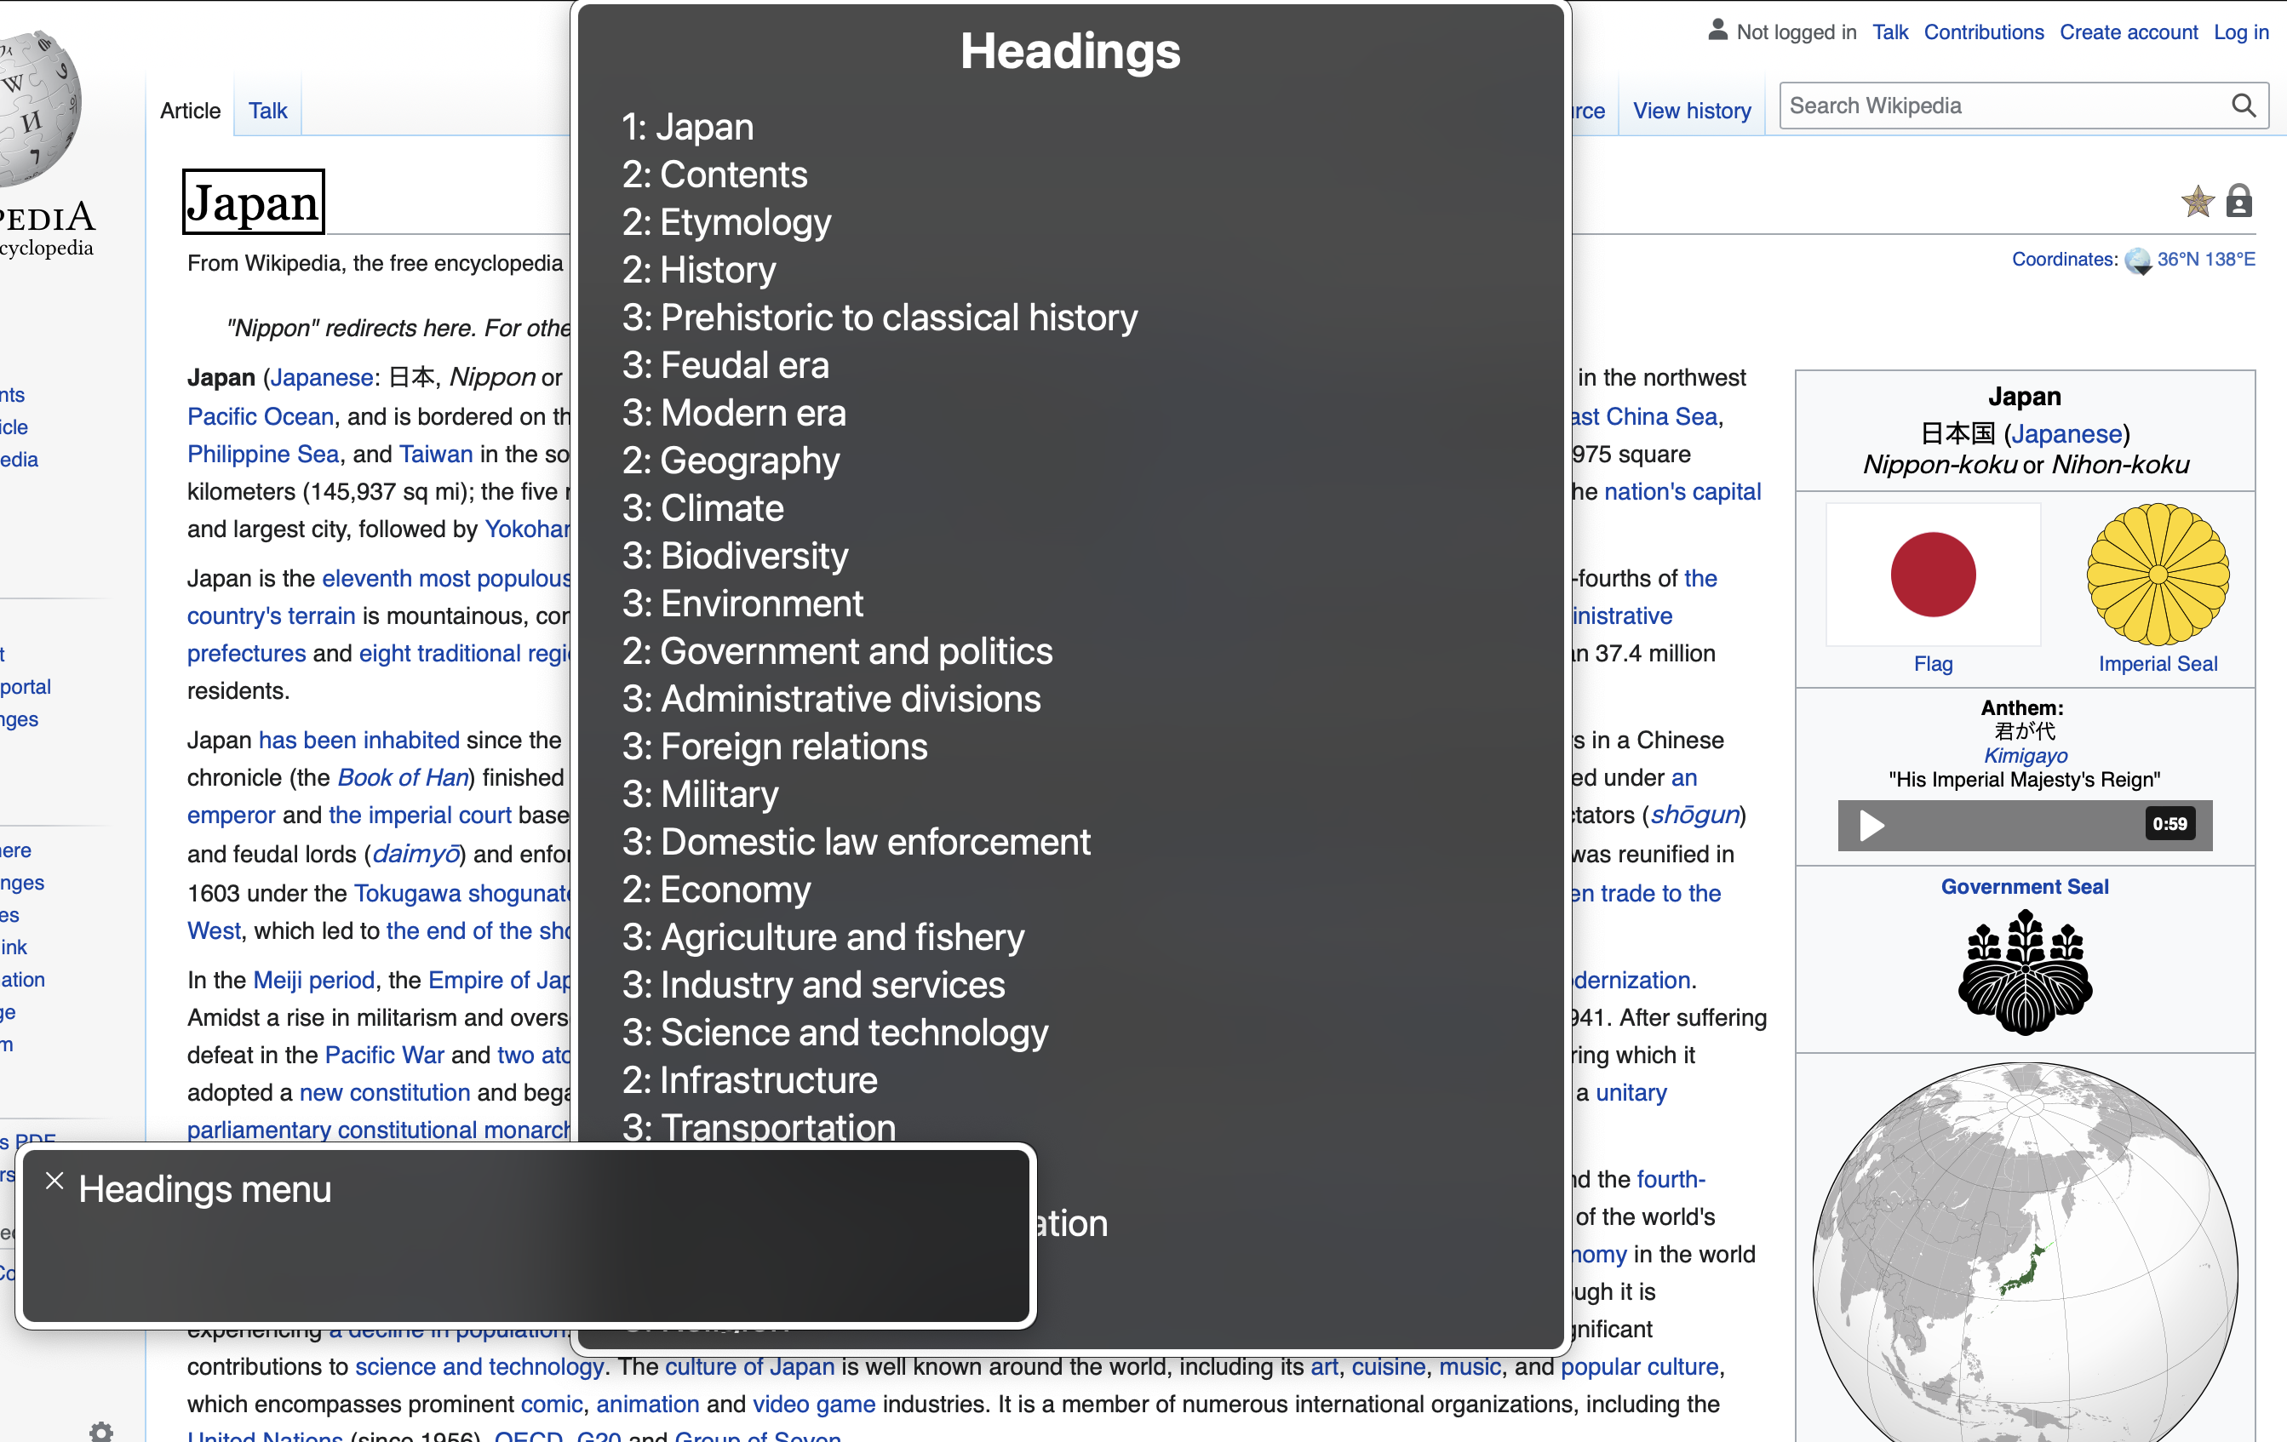This screenshot has height=1442, width=2287.
Task: Jump to '2: Economy' heading
Action: 716,890
